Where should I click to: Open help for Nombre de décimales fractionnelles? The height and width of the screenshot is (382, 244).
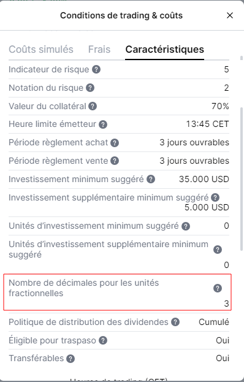pyautogui.click(x=218, y=288)
